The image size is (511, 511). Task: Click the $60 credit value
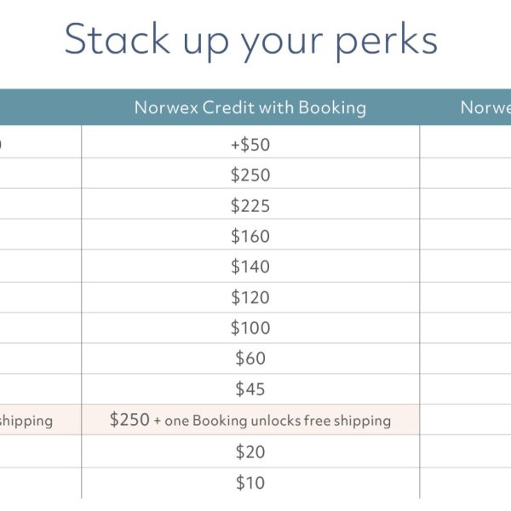point(250,359)
